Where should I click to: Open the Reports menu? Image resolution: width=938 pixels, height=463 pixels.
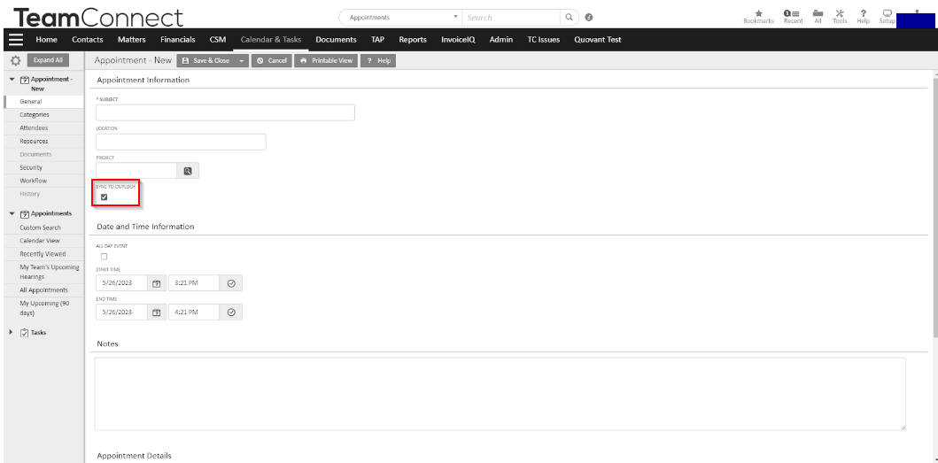(413, 40)
